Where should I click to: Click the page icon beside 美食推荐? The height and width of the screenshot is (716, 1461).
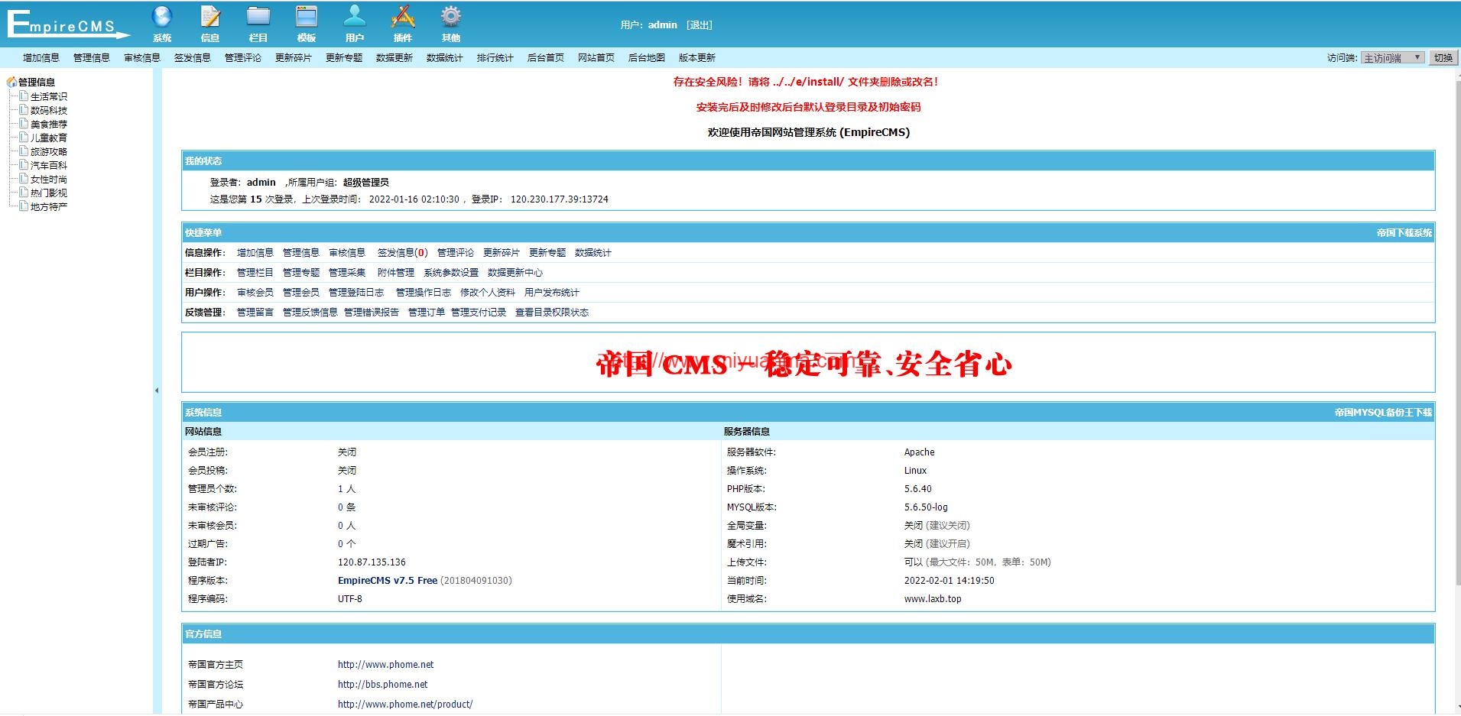[24, 124]
